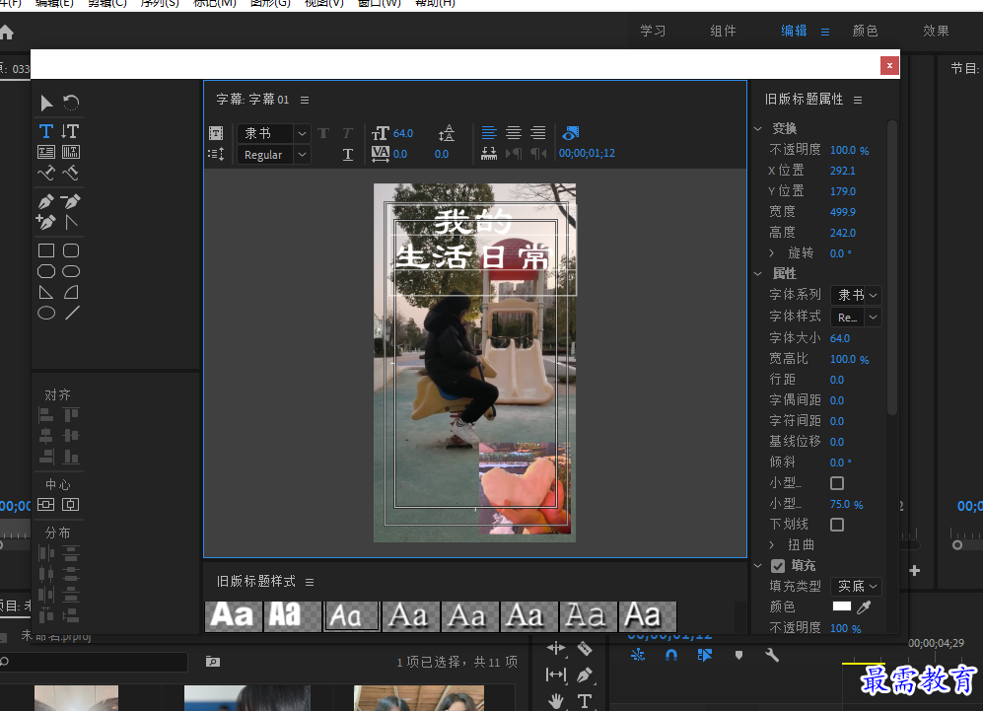This screenshot has height=711, width=983.
Task: Click the Tab Stops icon
Action: point(489,154)
